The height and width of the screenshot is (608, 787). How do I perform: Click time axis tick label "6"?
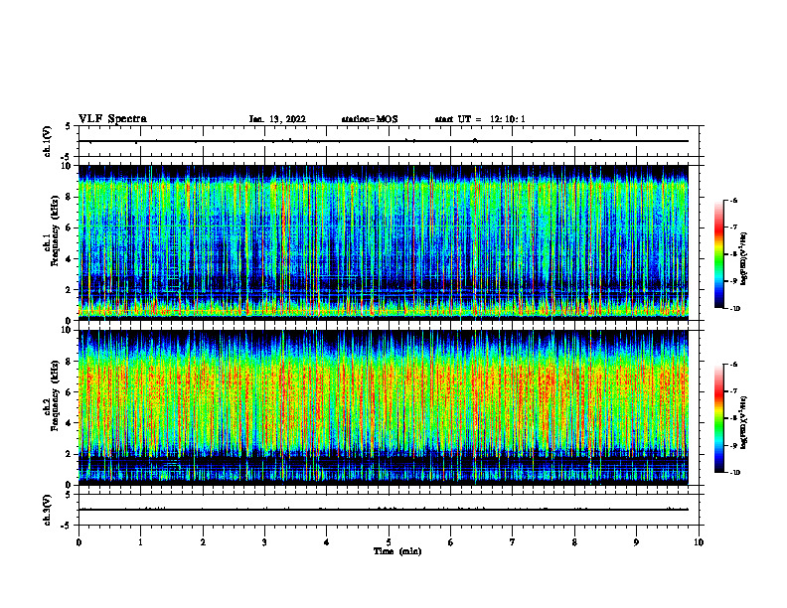pos(451,542)
